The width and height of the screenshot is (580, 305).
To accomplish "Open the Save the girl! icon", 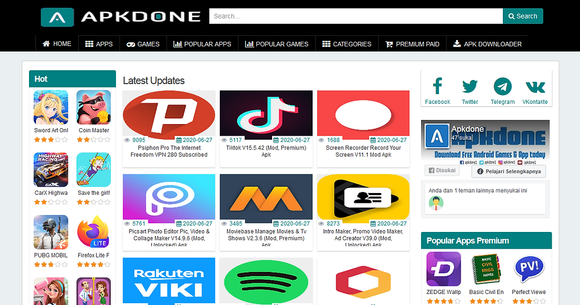I will (x=93, y=170).
